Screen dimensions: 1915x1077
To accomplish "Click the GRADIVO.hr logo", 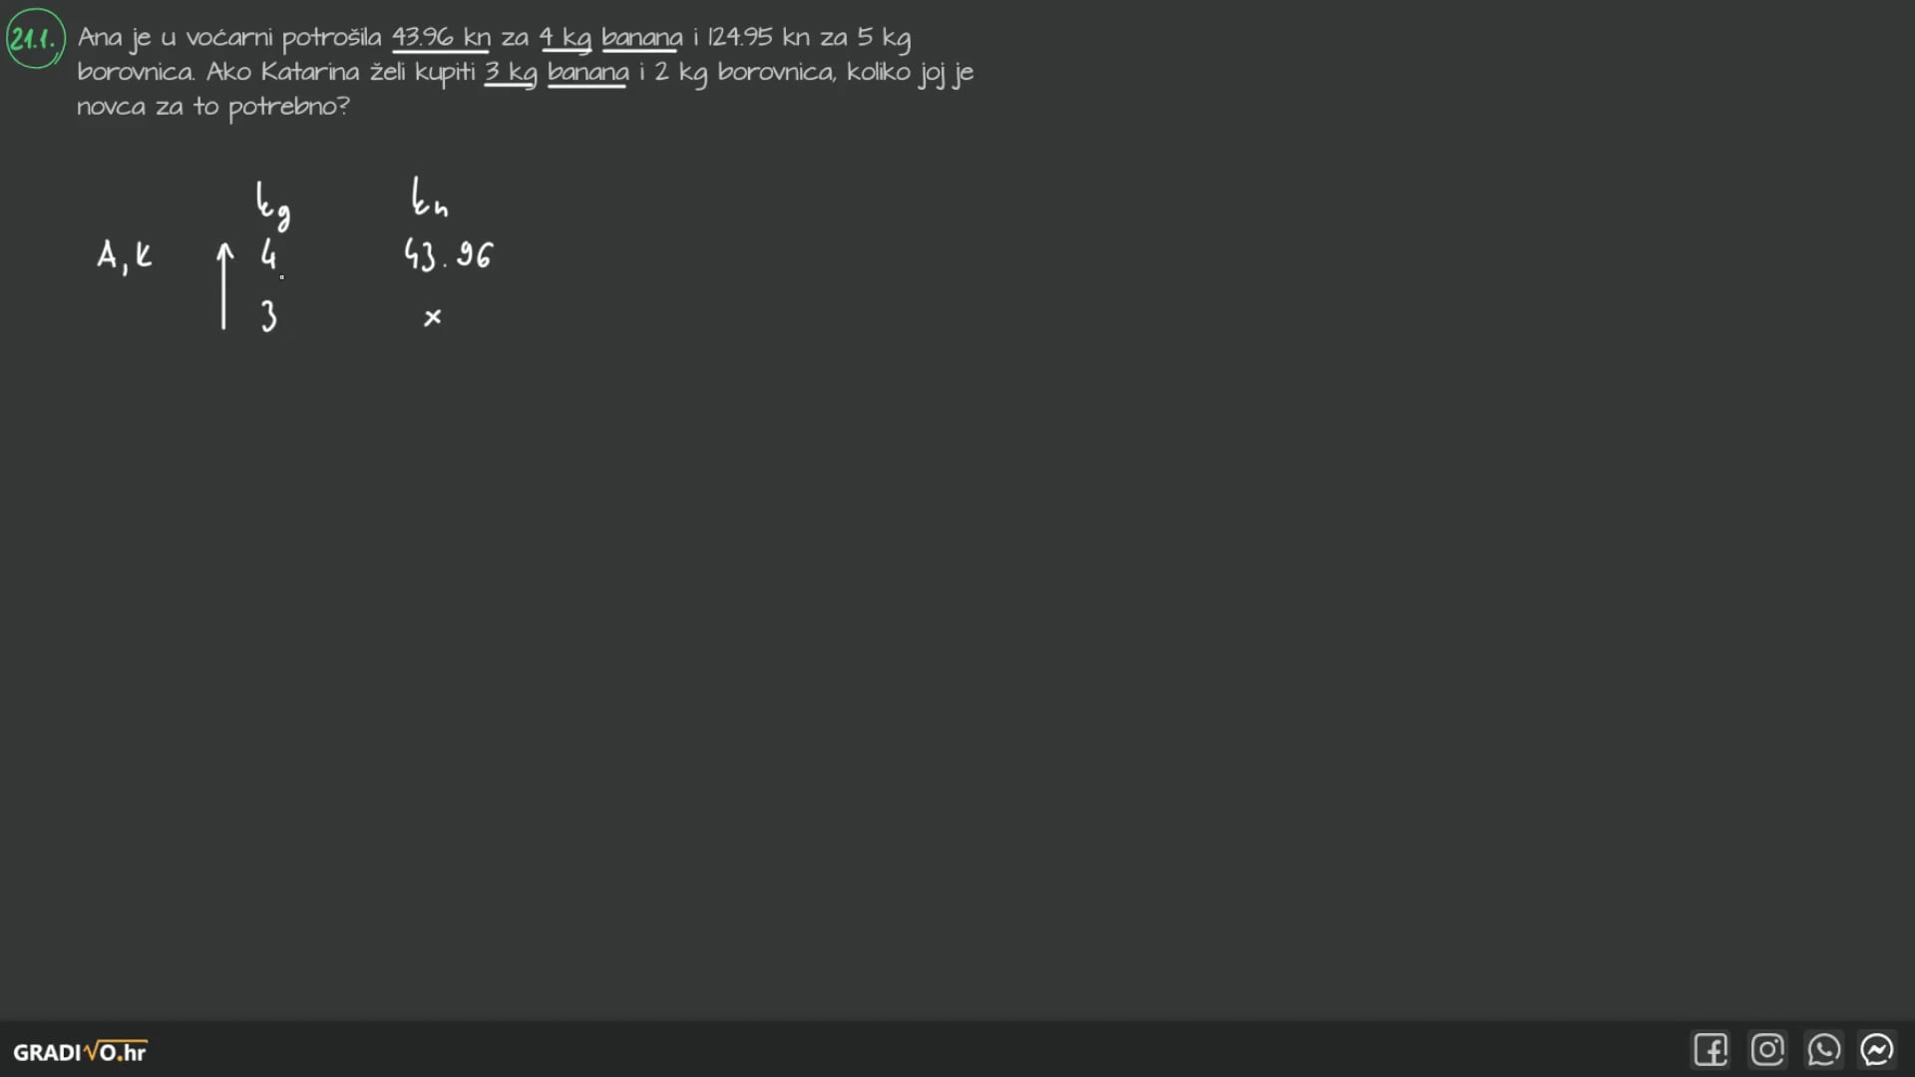I will (80, 1052).
